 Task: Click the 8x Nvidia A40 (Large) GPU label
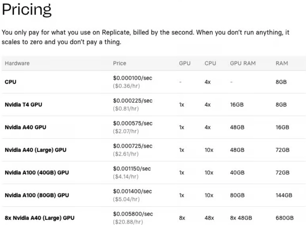pyautogui.click(x=39, y=218)
